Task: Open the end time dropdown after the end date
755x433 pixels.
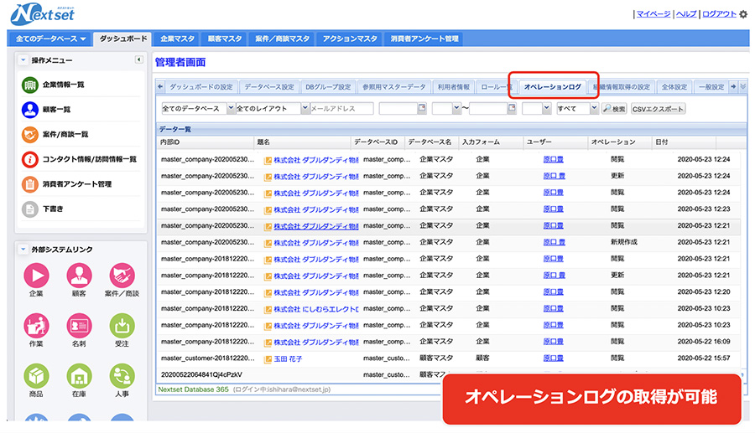Action: coord(536,109)
